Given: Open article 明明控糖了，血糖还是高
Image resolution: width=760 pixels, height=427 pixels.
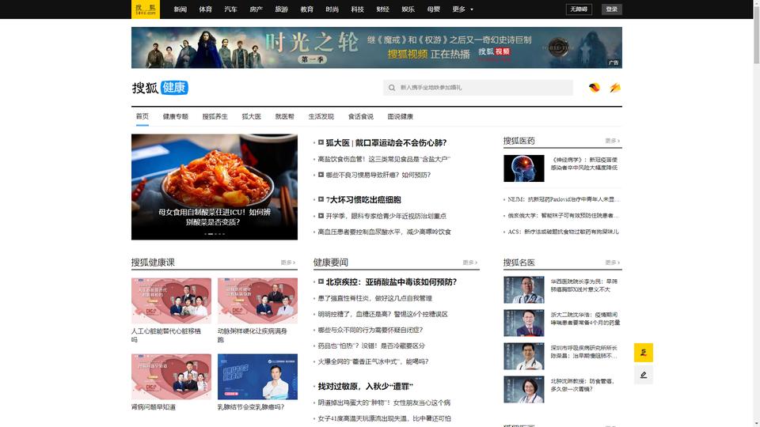Looking at the screenshot, I should pyautogui.click(x=382, y=314).
